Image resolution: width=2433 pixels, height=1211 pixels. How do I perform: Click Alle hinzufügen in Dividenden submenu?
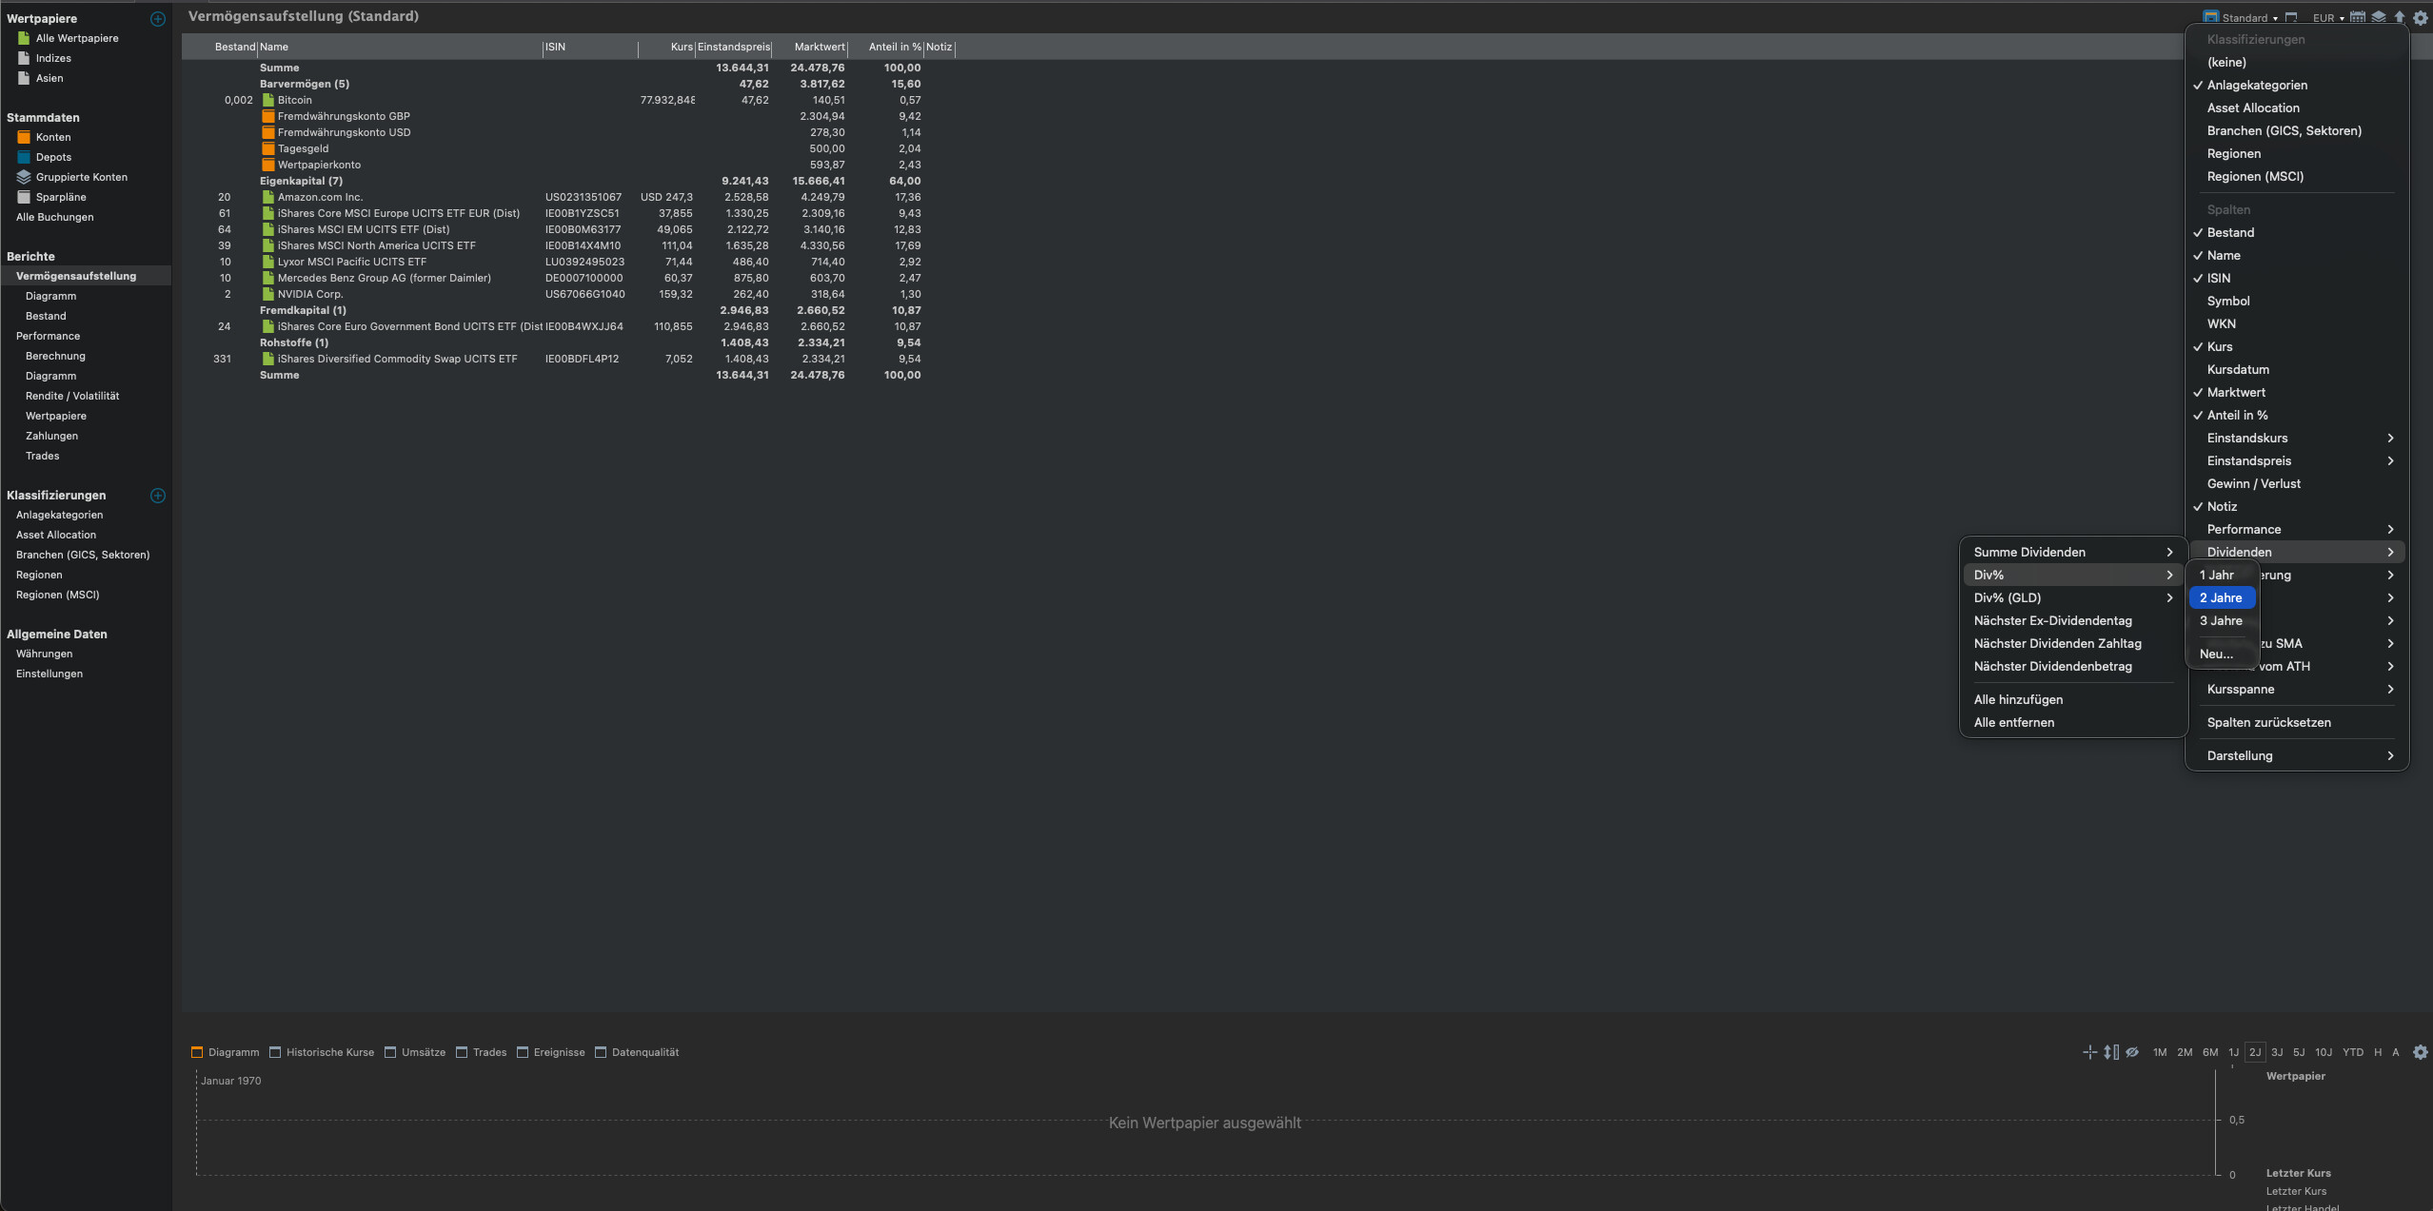point(2018,699)
